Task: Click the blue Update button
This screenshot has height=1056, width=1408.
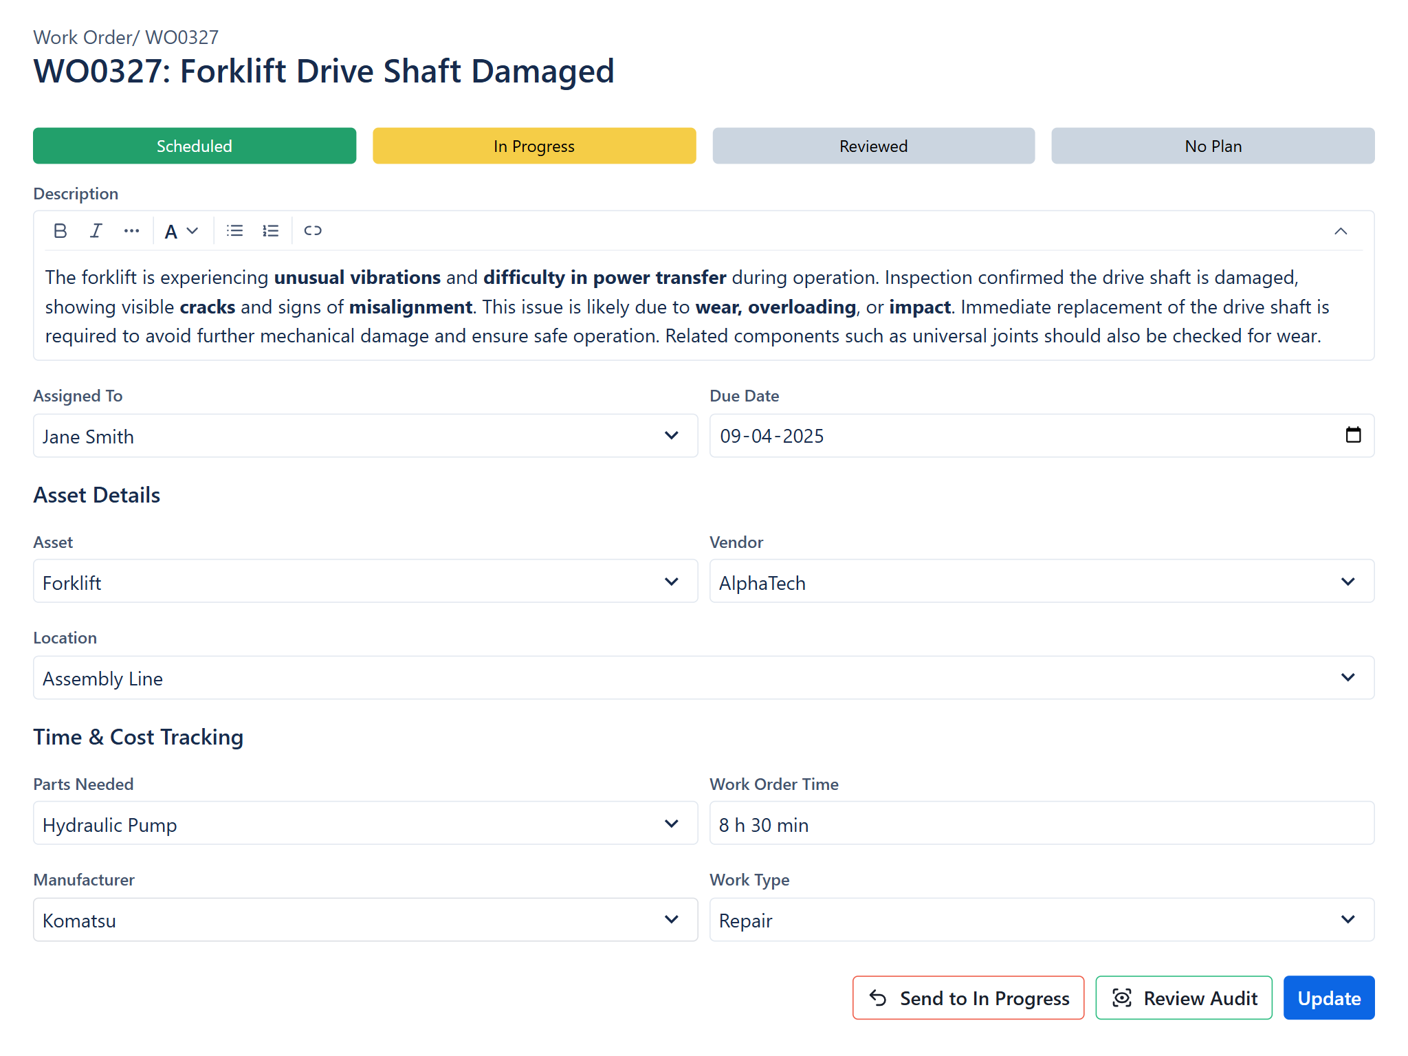Action: coord(1329,998)
